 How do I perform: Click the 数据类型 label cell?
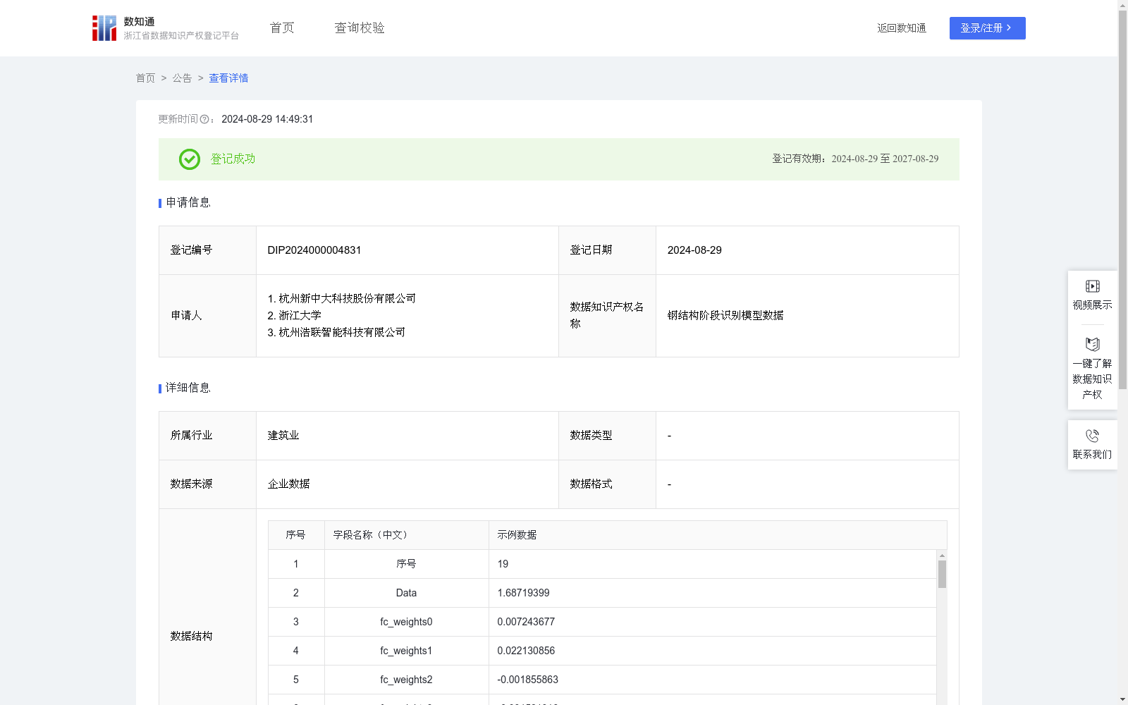(607, 436)
